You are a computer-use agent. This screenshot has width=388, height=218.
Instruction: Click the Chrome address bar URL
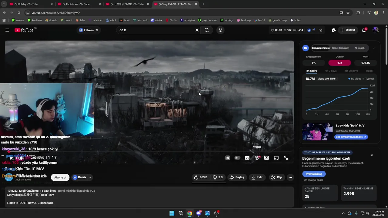pos(56,13)
